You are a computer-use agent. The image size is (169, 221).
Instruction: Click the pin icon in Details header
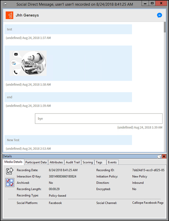tap(159, 156)
